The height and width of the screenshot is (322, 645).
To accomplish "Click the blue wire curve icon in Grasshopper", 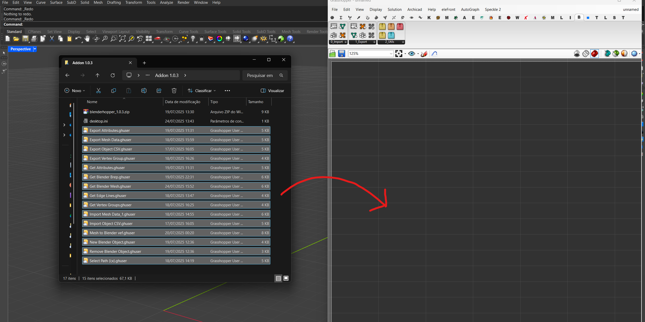I will [434, 54].
